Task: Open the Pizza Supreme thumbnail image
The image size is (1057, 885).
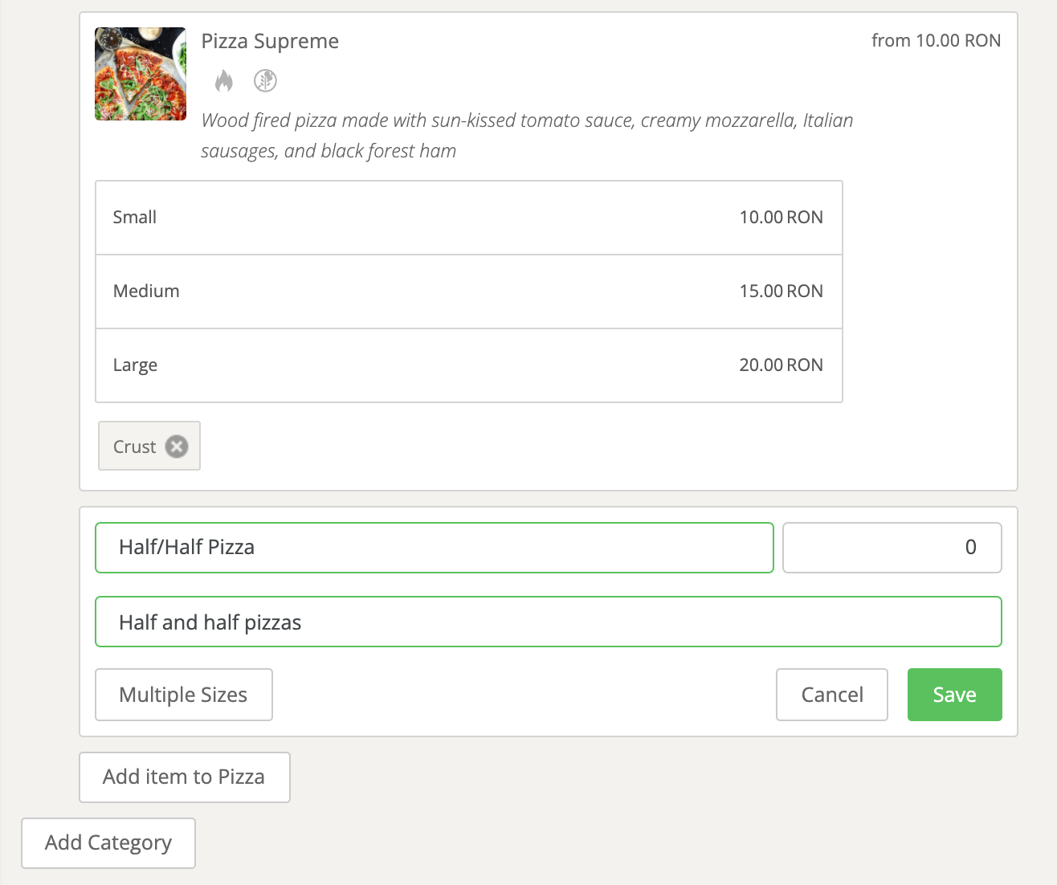Action: (x=141, y=74)
